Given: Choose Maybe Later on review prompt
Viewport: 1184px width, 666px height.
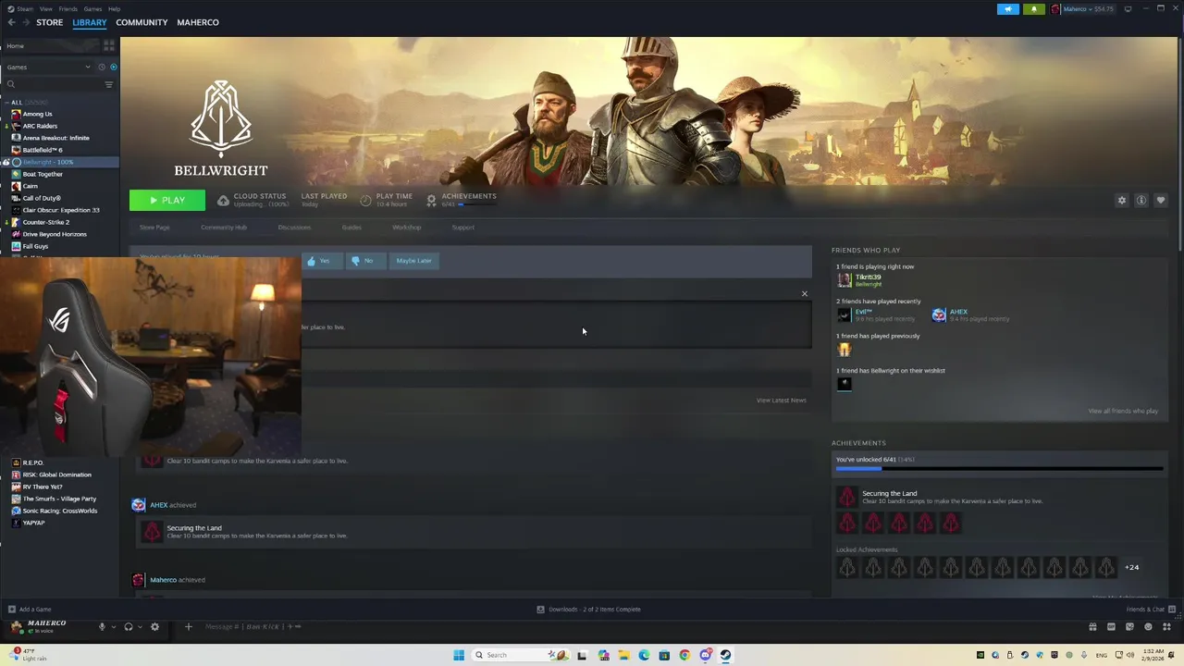Looking at the screenshot, I should [x=413, y=261].
